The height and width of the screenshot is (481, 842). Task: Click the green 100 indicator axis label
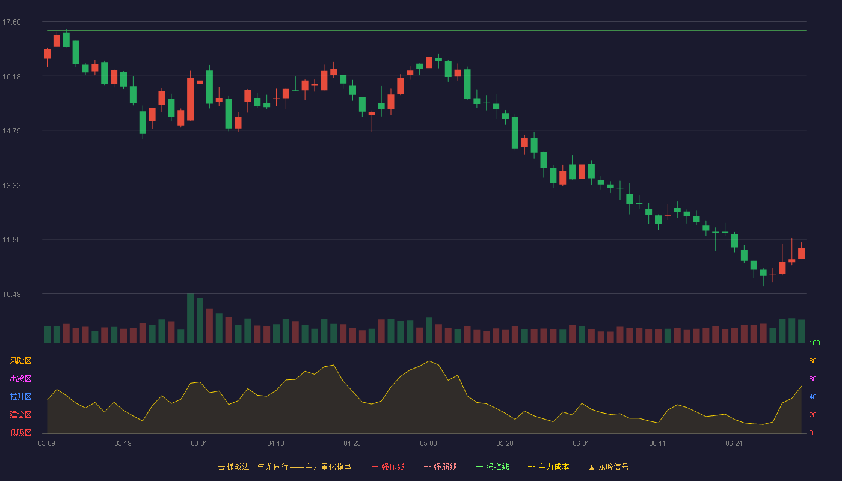tap(814, 343)
